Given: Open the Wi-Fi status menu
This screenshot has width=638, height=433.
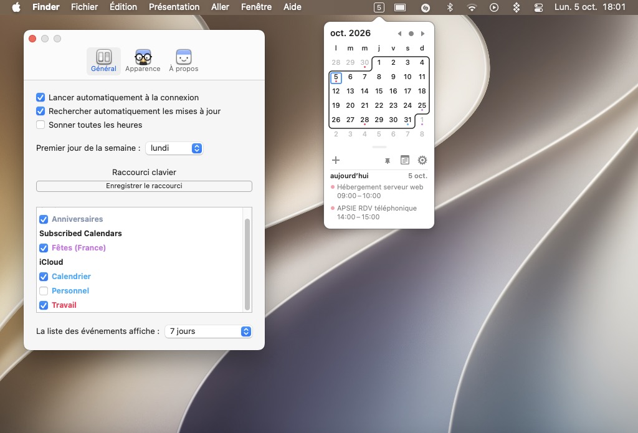Looking at the screenshot, I should coord(472,7).
